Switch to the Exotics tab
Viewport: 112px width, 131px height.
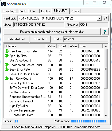[x=46, y=11]
